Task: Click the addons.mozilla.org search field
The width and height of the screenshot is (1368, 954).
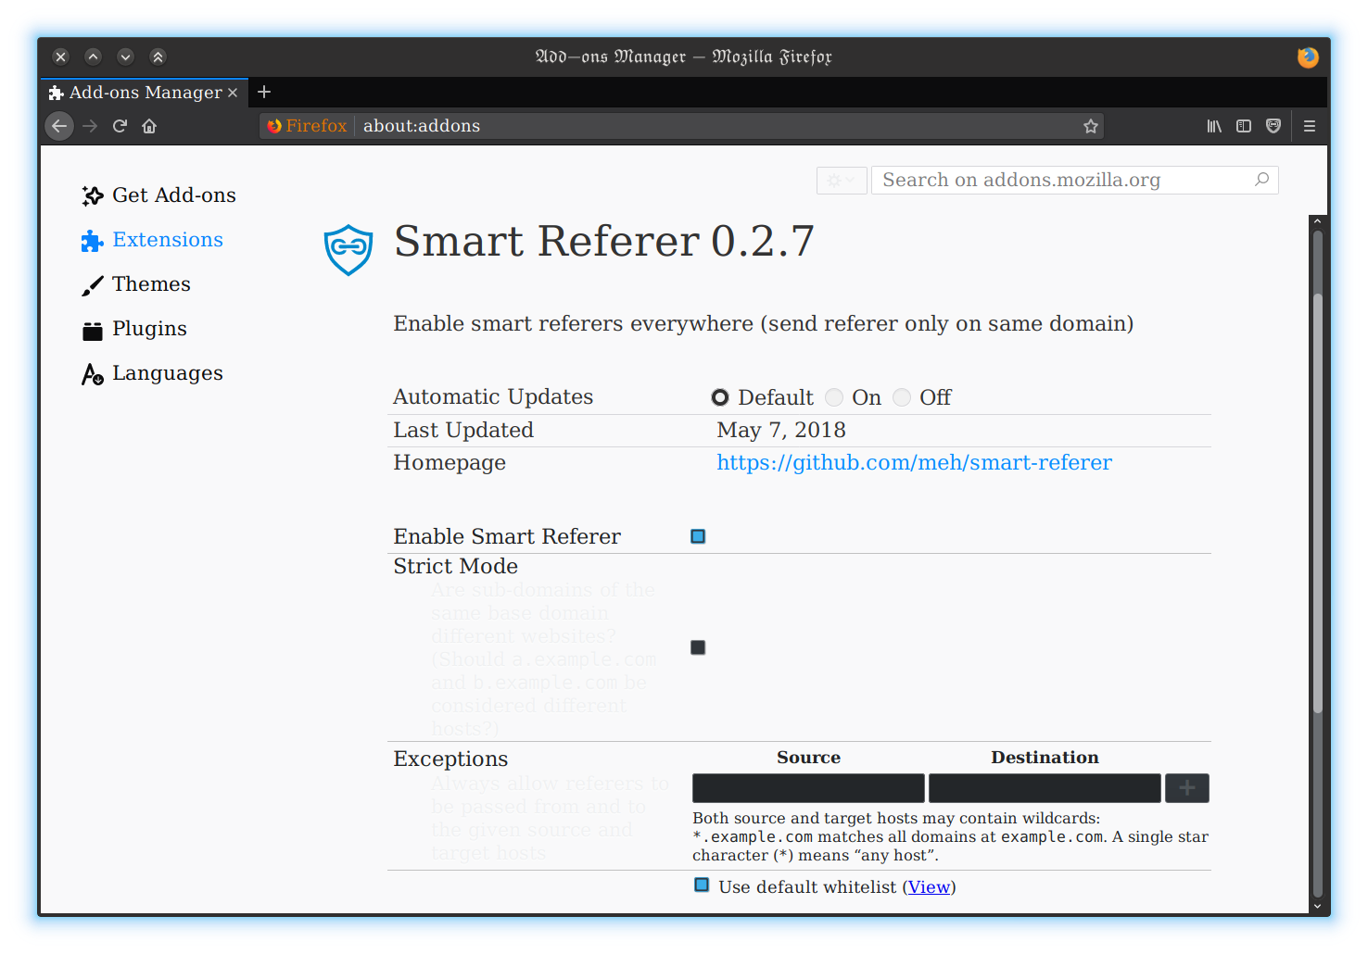Action: click(1074, 180)
